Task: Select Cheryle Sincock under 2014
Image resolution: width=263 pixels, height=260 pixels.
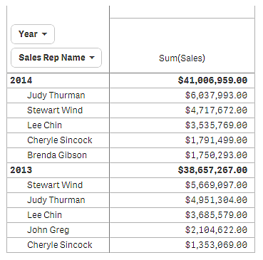Action: (60, 140)
